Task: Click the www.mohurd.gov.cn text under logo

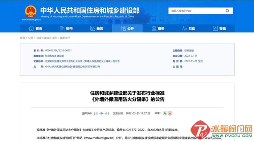Action: [x=31, y=20]
